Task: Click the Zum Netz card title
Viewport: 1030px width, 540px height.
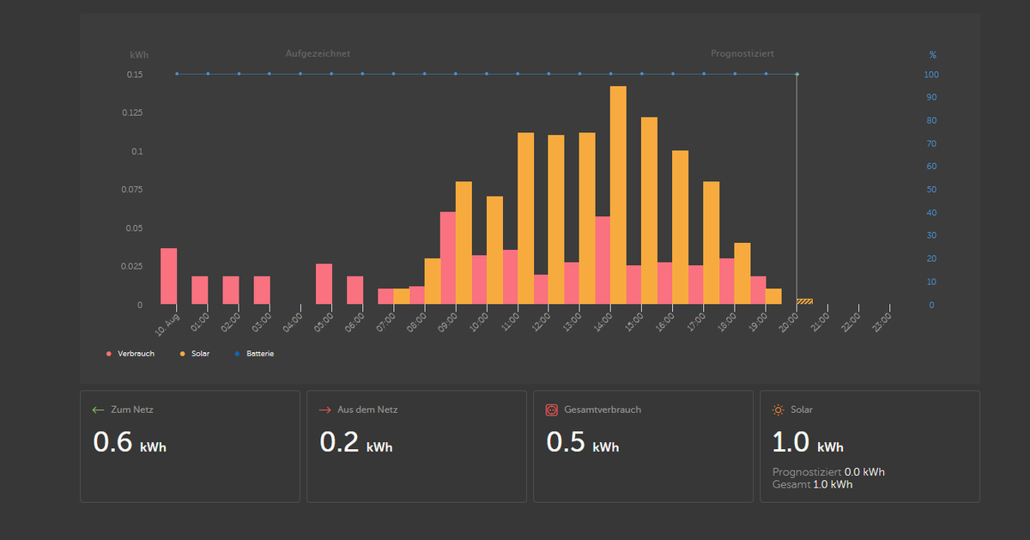Action: coord(132,410)
